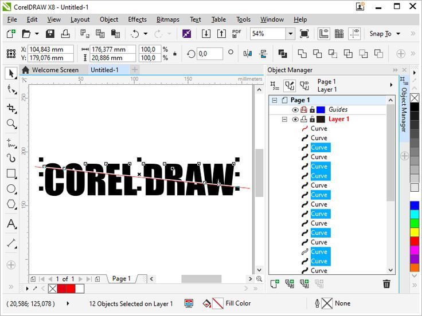The height and width of the screenshot is (316, 422).
Task: Click the Save icon in toolbar
Action: (x=50, y=34)
